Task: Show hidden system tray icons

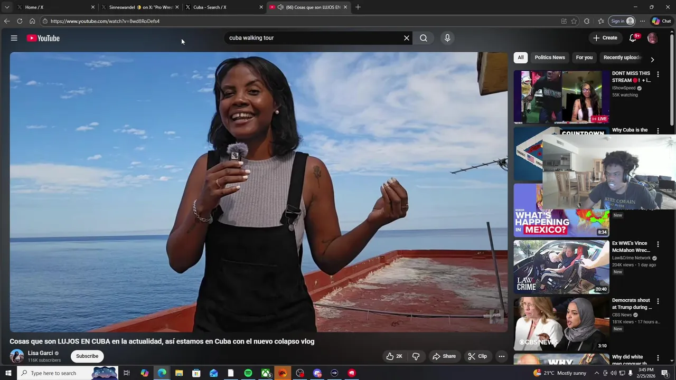Action: point(597,373)
